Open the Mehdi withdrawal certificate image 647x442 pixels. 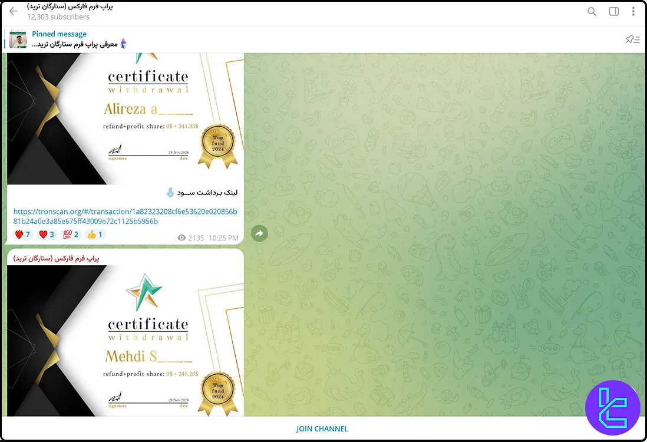coord(125,341)
